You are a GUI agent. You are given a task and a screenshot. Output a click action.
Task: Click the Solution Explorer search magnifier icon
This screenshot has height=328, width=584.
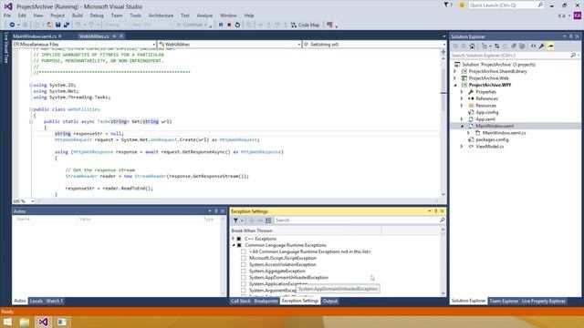(x=573, y=56)
